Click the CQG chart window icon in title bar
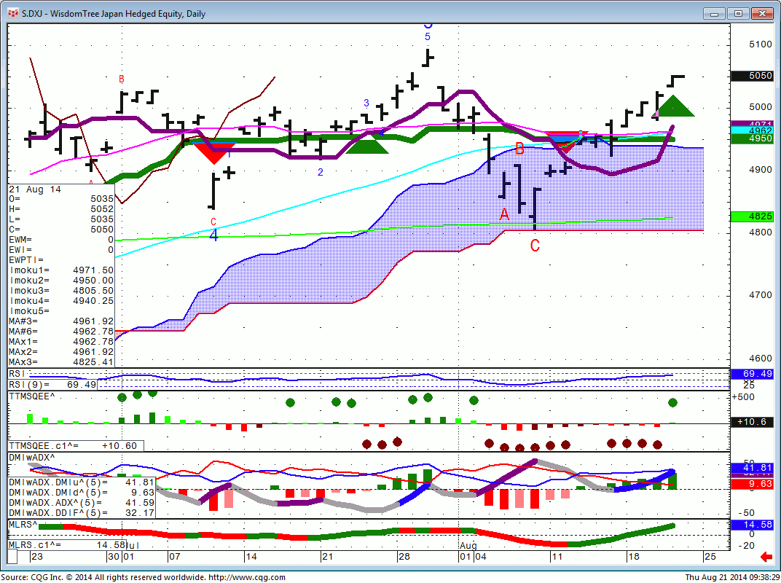This screenshot has height=583, width=781. [13, 13]
